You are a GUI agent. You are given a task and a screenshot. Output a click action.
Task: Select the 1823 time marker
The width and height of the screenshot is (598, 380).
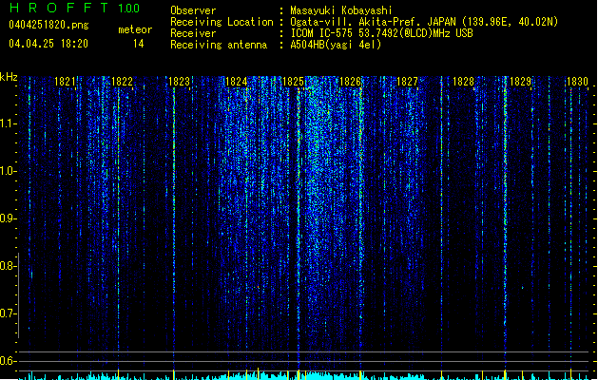coord(179,81)
